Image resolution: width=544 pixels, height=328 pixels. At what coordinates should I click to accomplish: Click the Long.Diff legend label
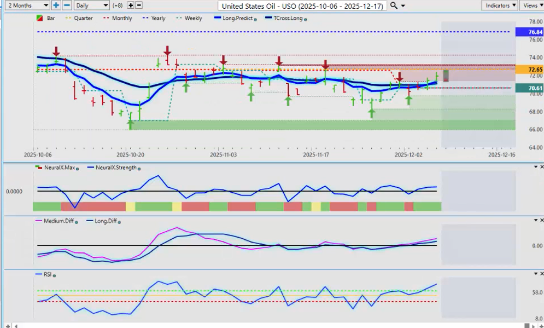99,221
